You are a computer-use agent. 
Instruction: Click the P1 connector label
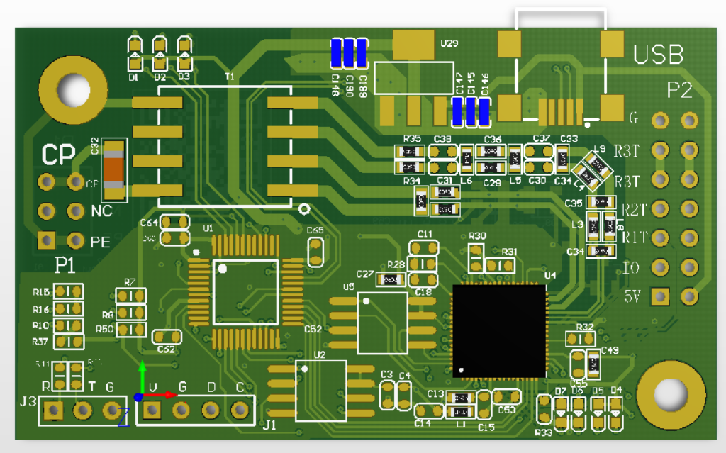pos(65,265)
